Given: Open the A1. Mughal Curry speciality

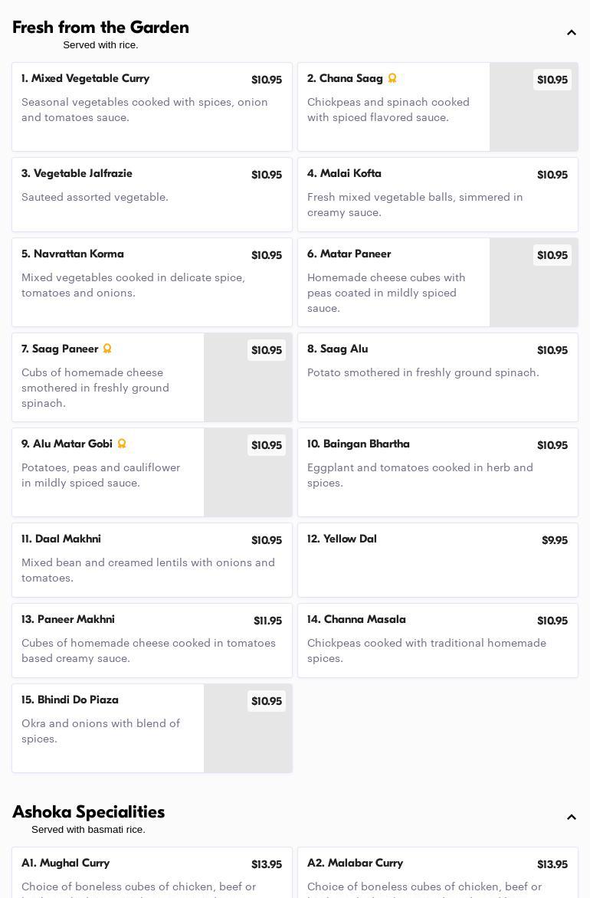Looking at the screenshot, I should [x=152, y=873].
